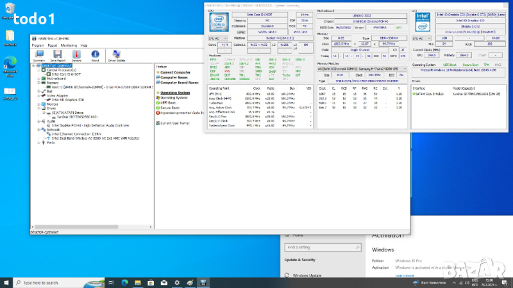Screen dimensions: 513x288
Task: Open the memory module selection dropdown
Action: click(x=362, y=68)
